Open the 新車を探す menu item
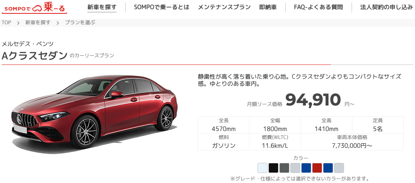 click(102, 7)
